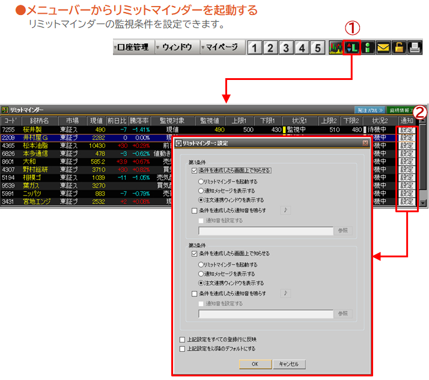This screenshot has width=429, height=380.
Task: Click the 監視中 status in row 7255
Action: (296, 130)
